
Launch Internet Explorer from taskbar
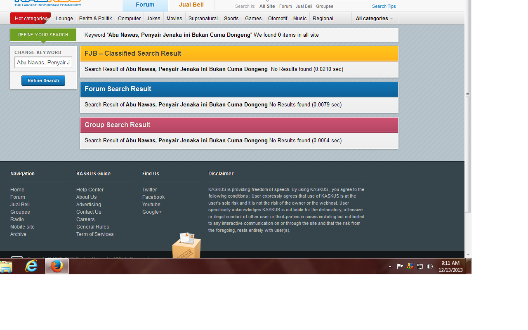point(31,266)
